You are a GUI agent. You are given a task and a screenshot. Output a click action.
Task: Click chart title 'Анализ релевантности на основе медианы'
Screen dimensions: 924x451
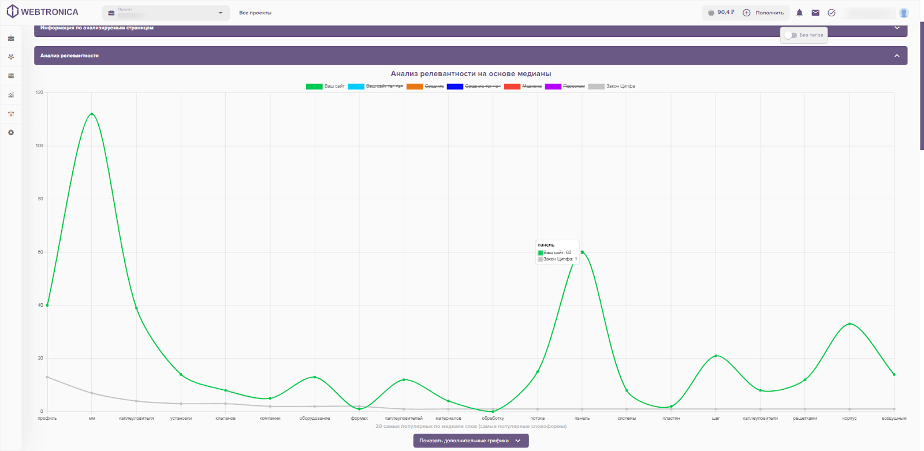[471, 74]
